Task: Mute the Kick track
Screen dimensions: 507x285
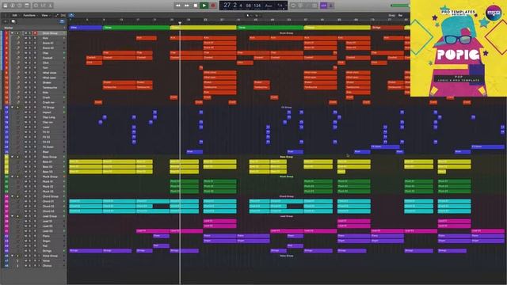Action: pyautogui.click(x=25, y=38)
